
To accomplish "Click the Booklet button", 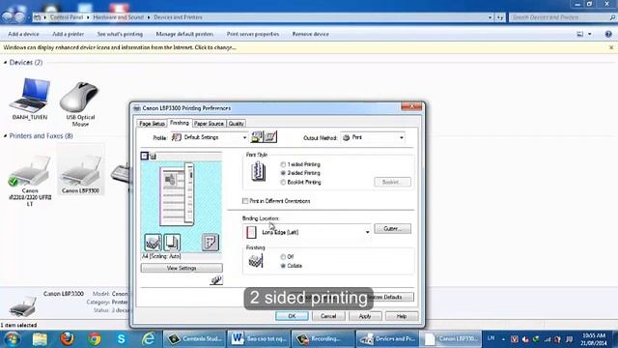I will click(x=393, y=182).
